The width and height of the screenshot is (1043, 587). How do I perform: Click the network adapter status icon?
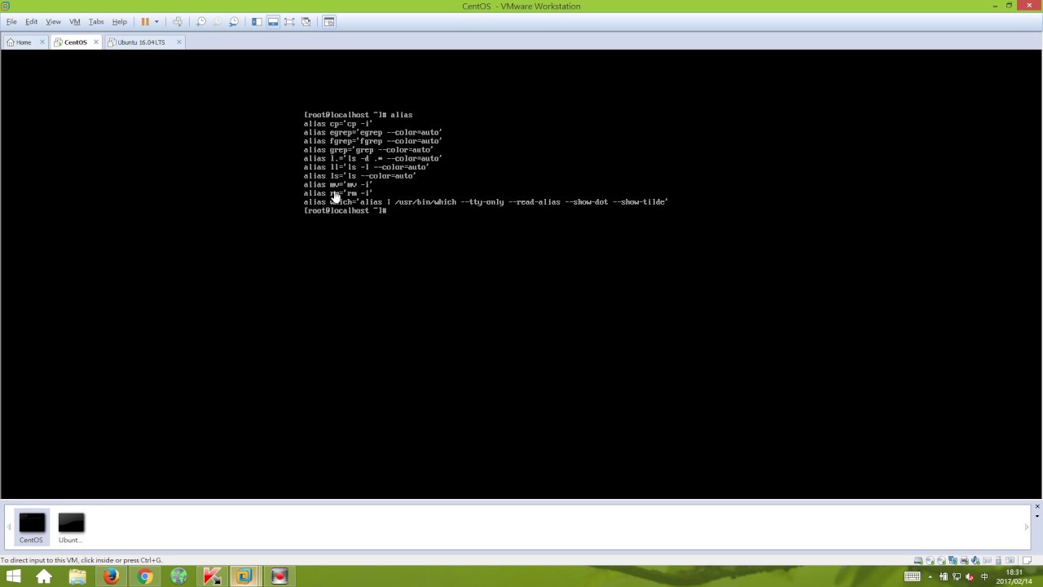pos(953,560)
